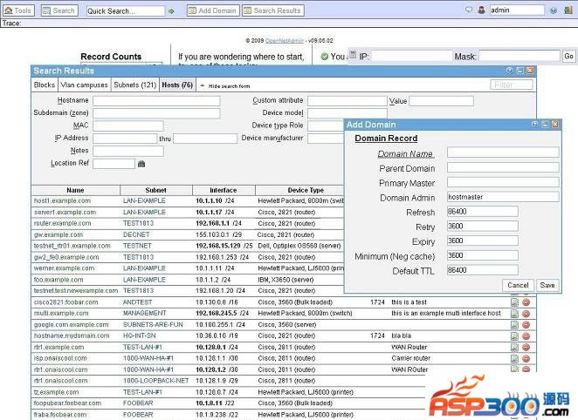Click the location search icon beside Location Ref
The width and height of the screenshot is (578, 420).
pos(141,163)
